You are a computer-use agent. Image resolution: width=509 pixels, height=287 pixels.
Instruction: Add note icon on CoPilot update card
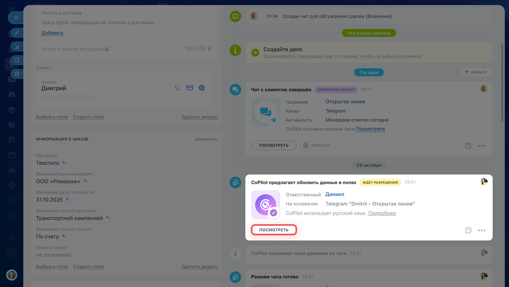coord(468,230)
